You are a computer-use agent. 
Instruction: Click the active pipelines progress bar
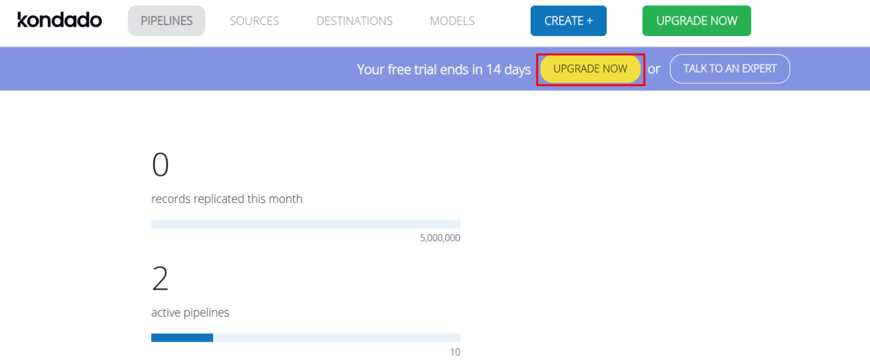[306, 338]
